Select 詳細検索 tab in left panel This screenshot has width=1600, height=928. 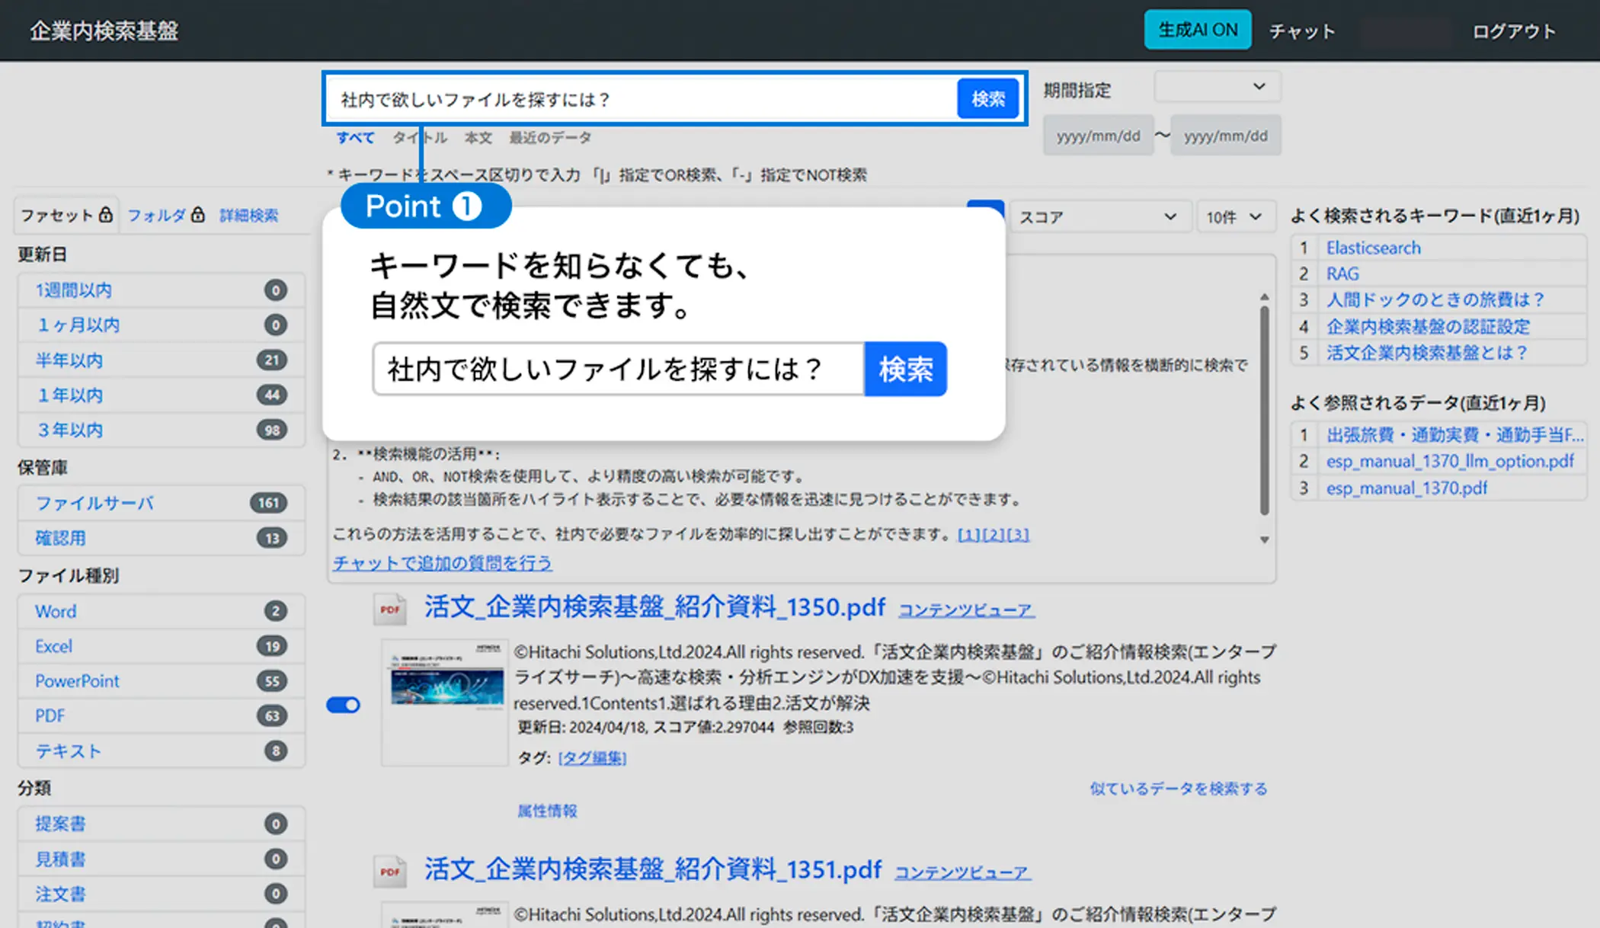point(248,216)
